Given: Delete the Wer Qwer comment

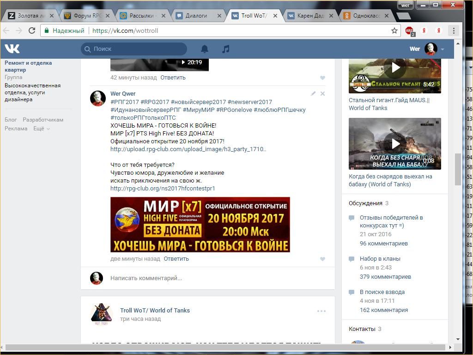Looking at the screenshot, I should [x=322, y=93].
